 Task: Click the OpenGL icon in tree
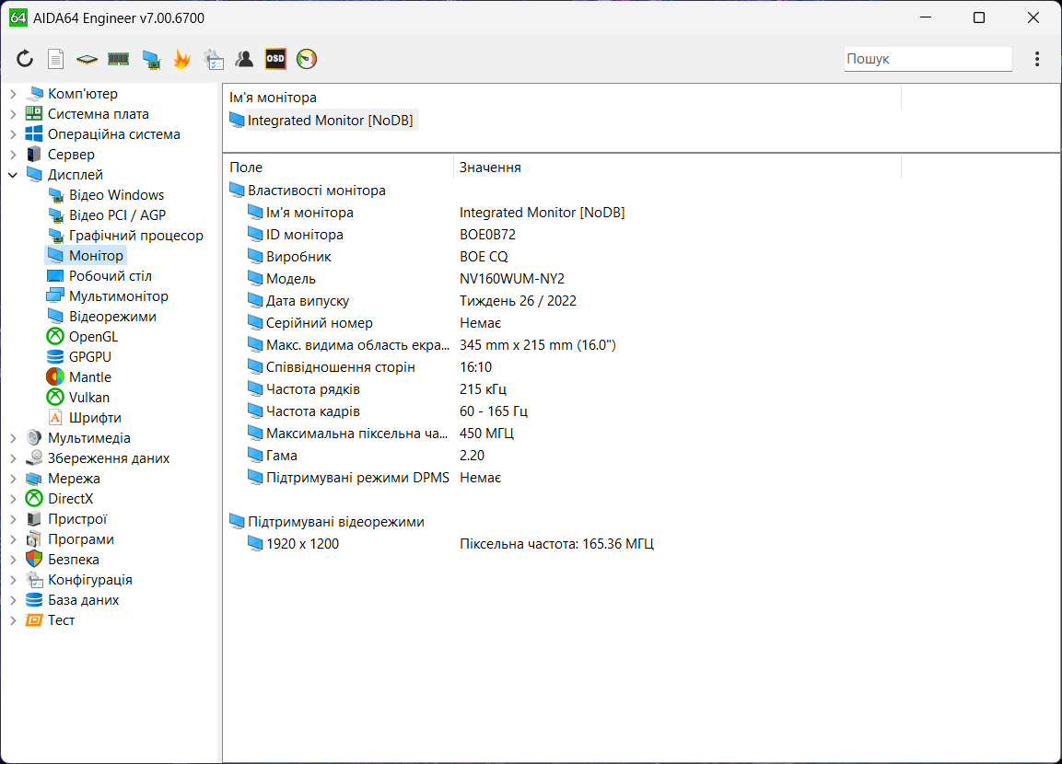55,336
